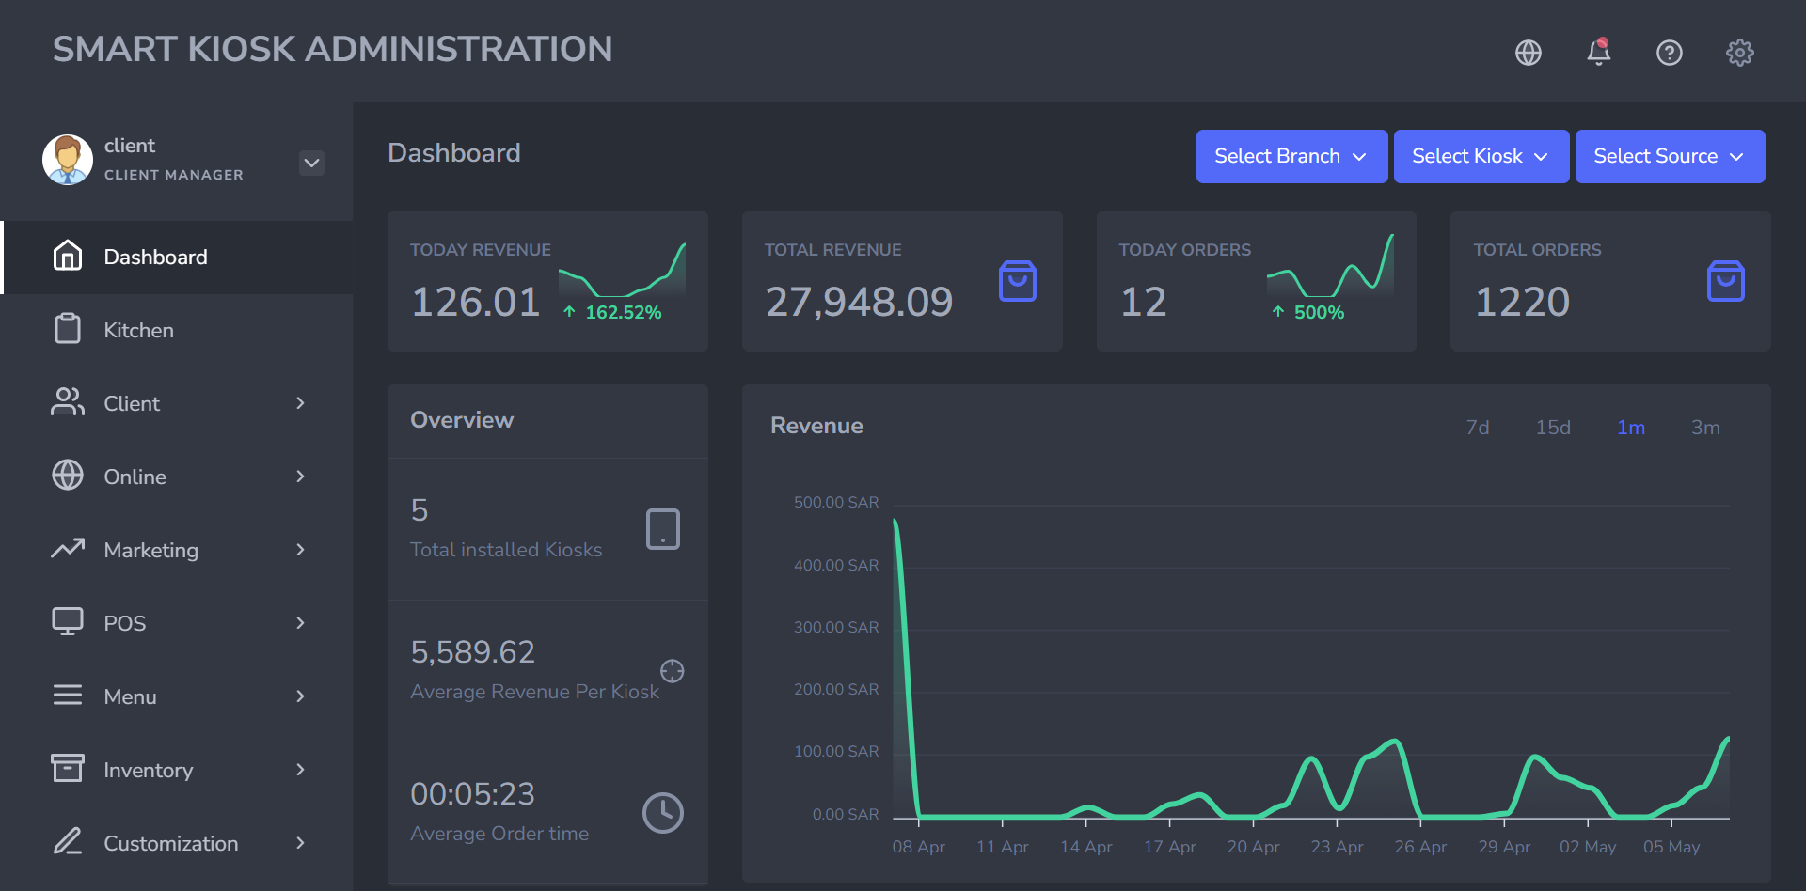The width and height of the screenshot is (1806, 891).
Task: Click the Total Revenue shopping bag icon
Action: [x=1018, y=281]
